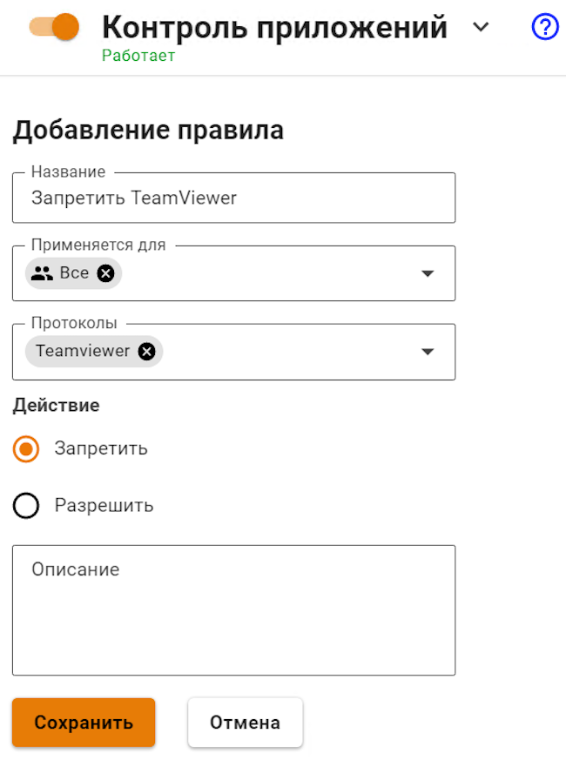Click the Добавление правила heading
The image size is (566, 760).
(148, 131)
